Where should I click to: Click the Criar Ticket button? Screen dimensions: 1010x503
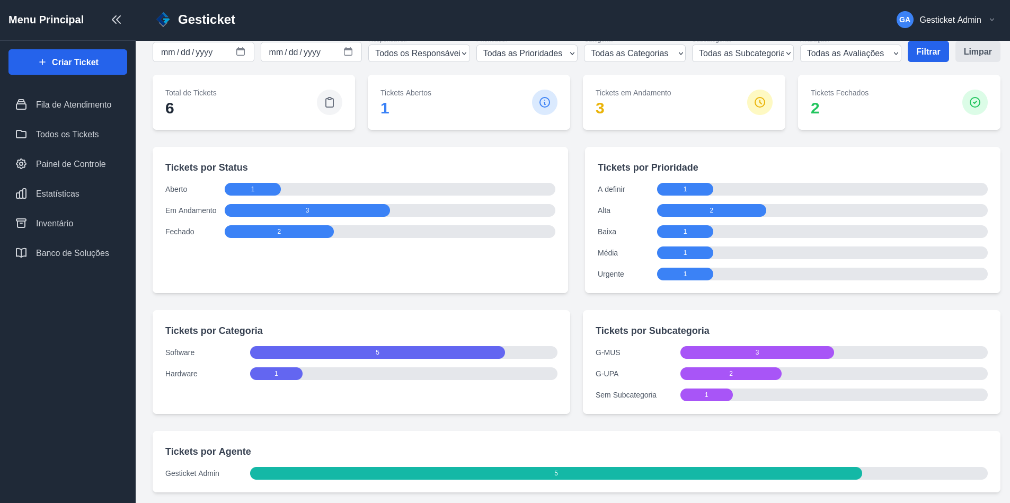coord(68,62)
